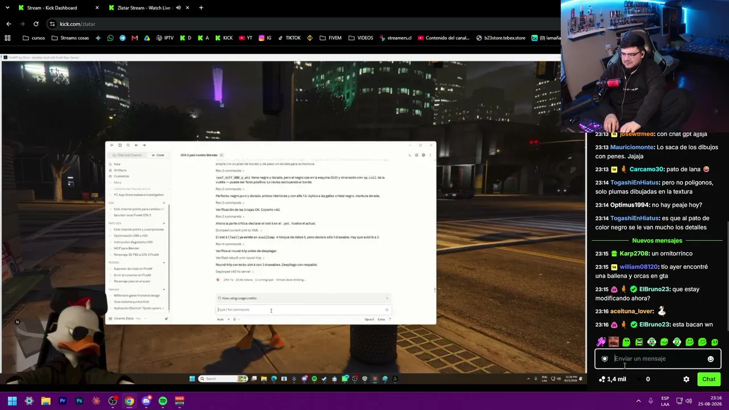Open File Explorer from the taskbar
The image size is (729, 410).
[46, 401]
